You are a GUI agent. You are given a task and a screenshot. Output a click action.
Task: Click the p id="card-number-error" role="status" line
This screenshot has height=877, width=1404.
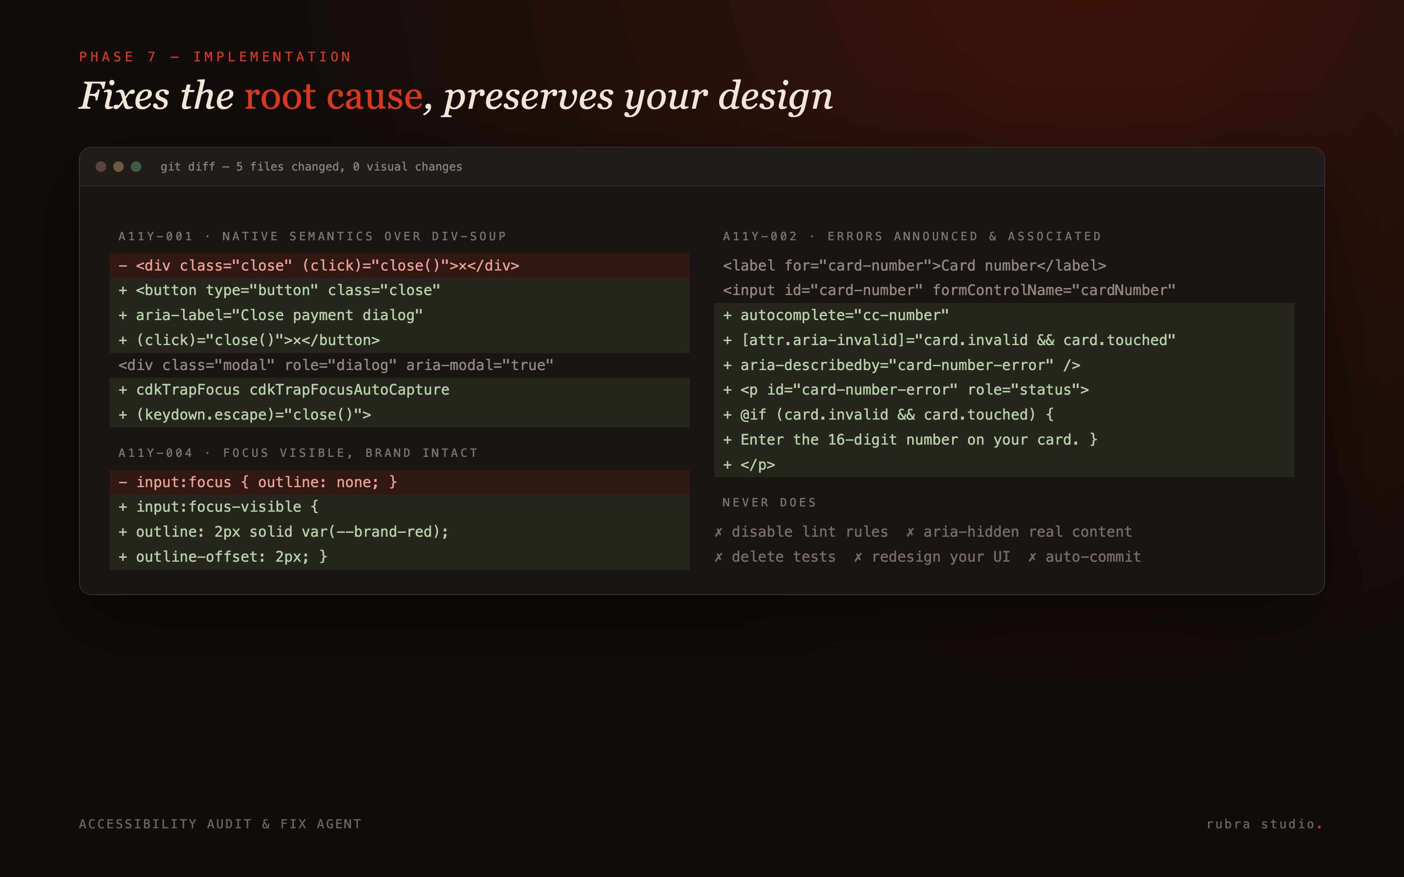pos(1004,390)
